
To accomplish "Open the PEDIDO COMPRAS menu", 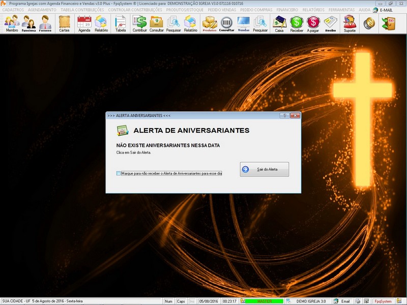I will pos(256,10).
